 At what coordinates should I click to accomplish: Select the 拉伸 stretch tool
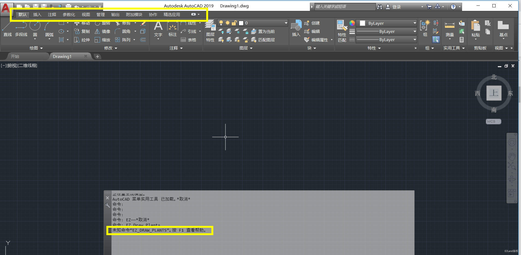82,40
